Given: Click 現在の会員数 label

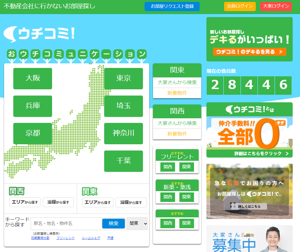Looking at the screenshot, I should [x=221, y=71].
